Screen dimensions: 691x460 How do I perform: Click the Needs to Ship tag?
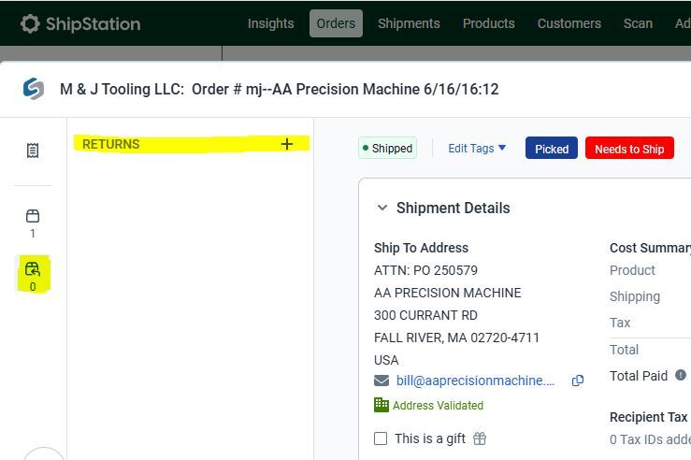(x=629, y=149)
